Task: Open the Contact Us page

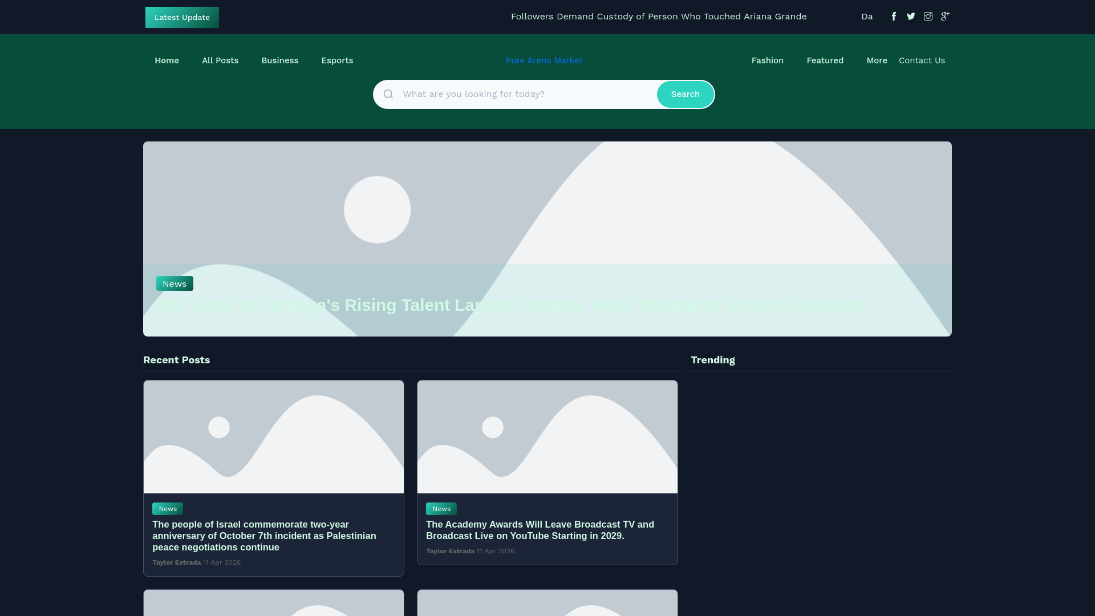Action: click(922, 60)
